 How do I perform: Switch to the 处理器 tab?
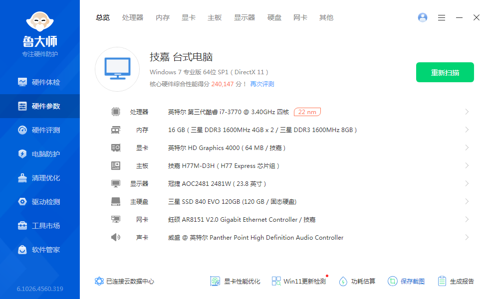click(133, 17)
